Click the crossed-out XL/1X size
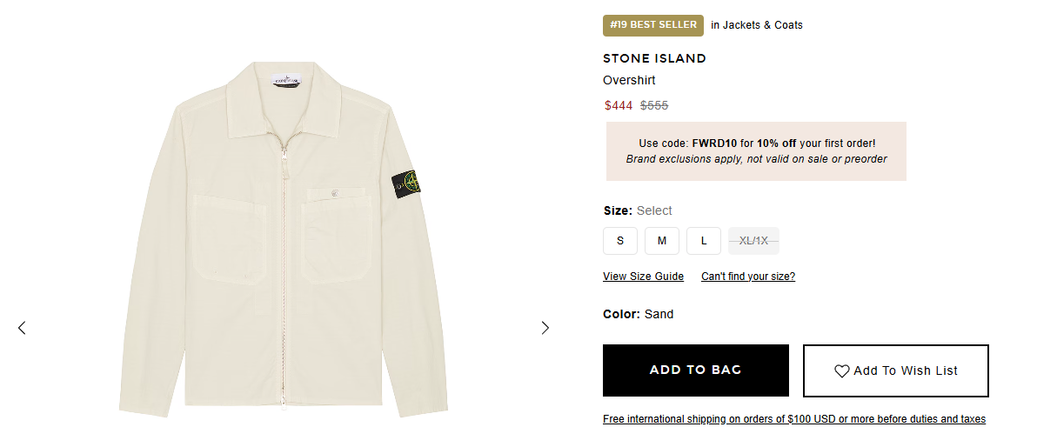Viewport: 1037px width, 447px height. tap(753, 241)
